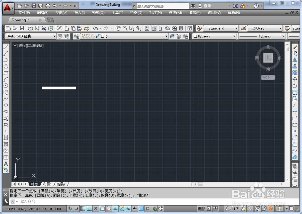Click the 模型 space button in status bar

click(201, 209)
